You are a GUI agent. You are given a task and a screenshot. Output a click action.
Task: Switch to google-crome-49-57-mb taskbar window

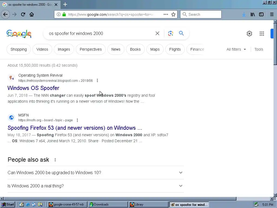pos(67,204)
